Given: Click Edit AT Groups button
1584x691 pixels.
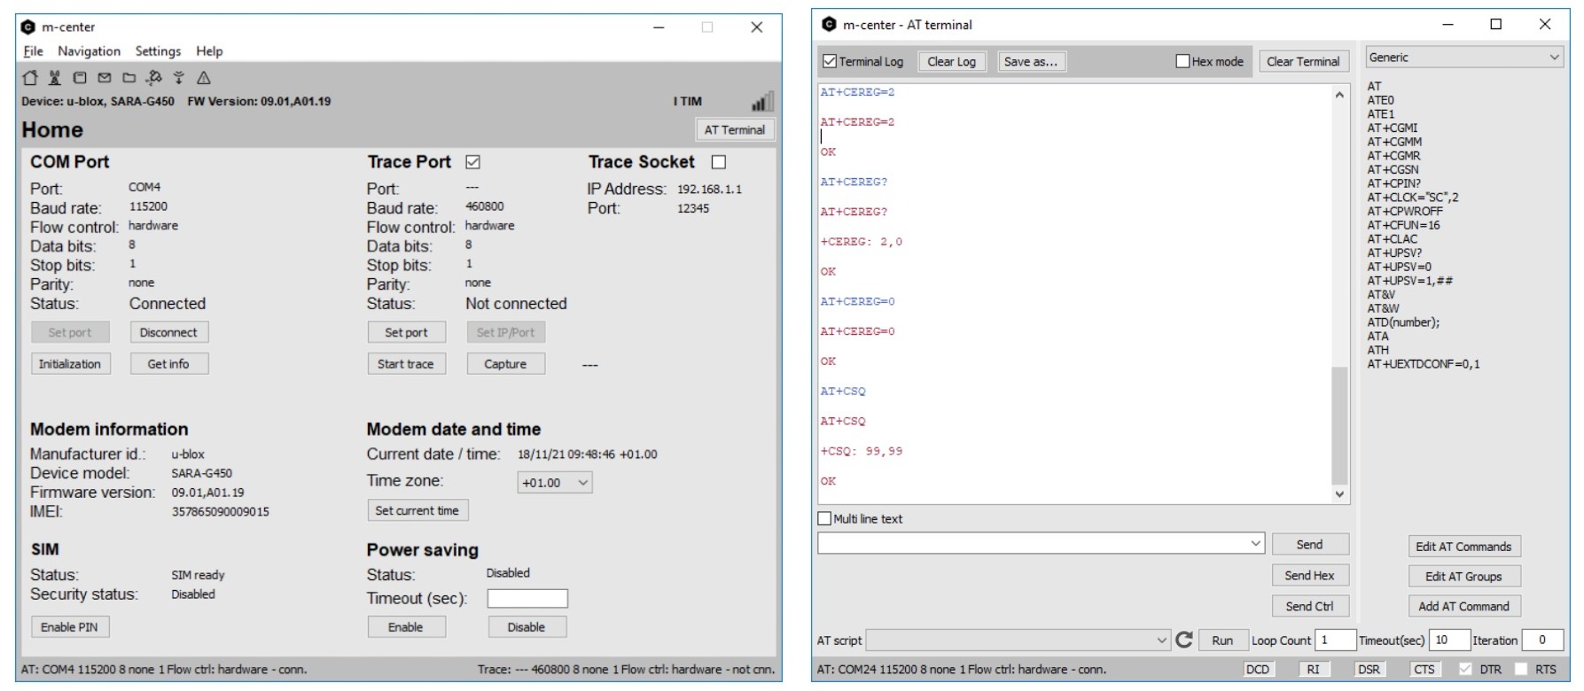Looking at the screenshot, I should 1464,577.
